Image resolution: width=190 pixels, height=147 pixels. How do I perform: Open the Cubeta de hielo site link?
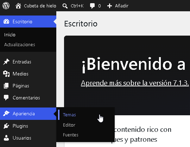pos(40,6)
